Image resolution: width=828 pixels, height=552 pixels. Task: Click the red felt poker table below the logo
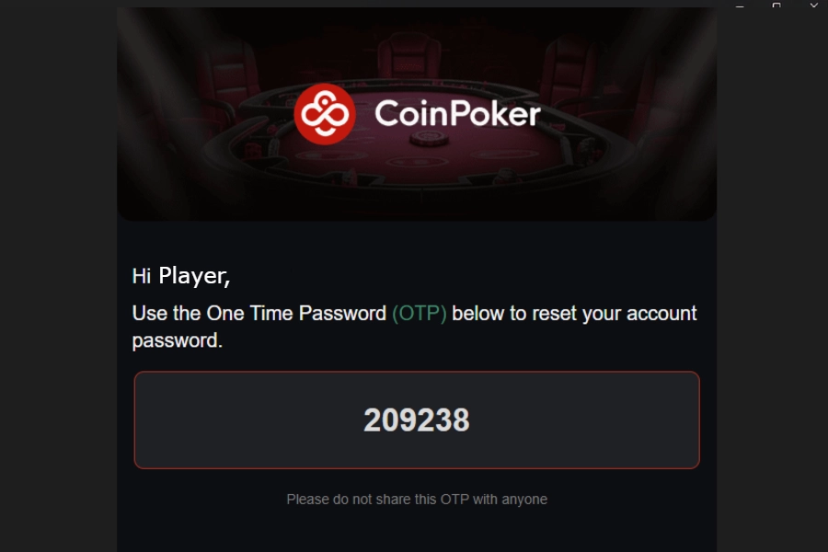coord(368,166)
